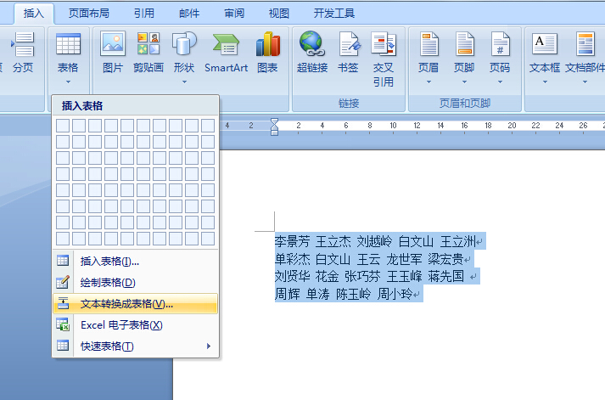Click the Table (表格) icon
Screen dimensions: 605x400
point(68,44)
